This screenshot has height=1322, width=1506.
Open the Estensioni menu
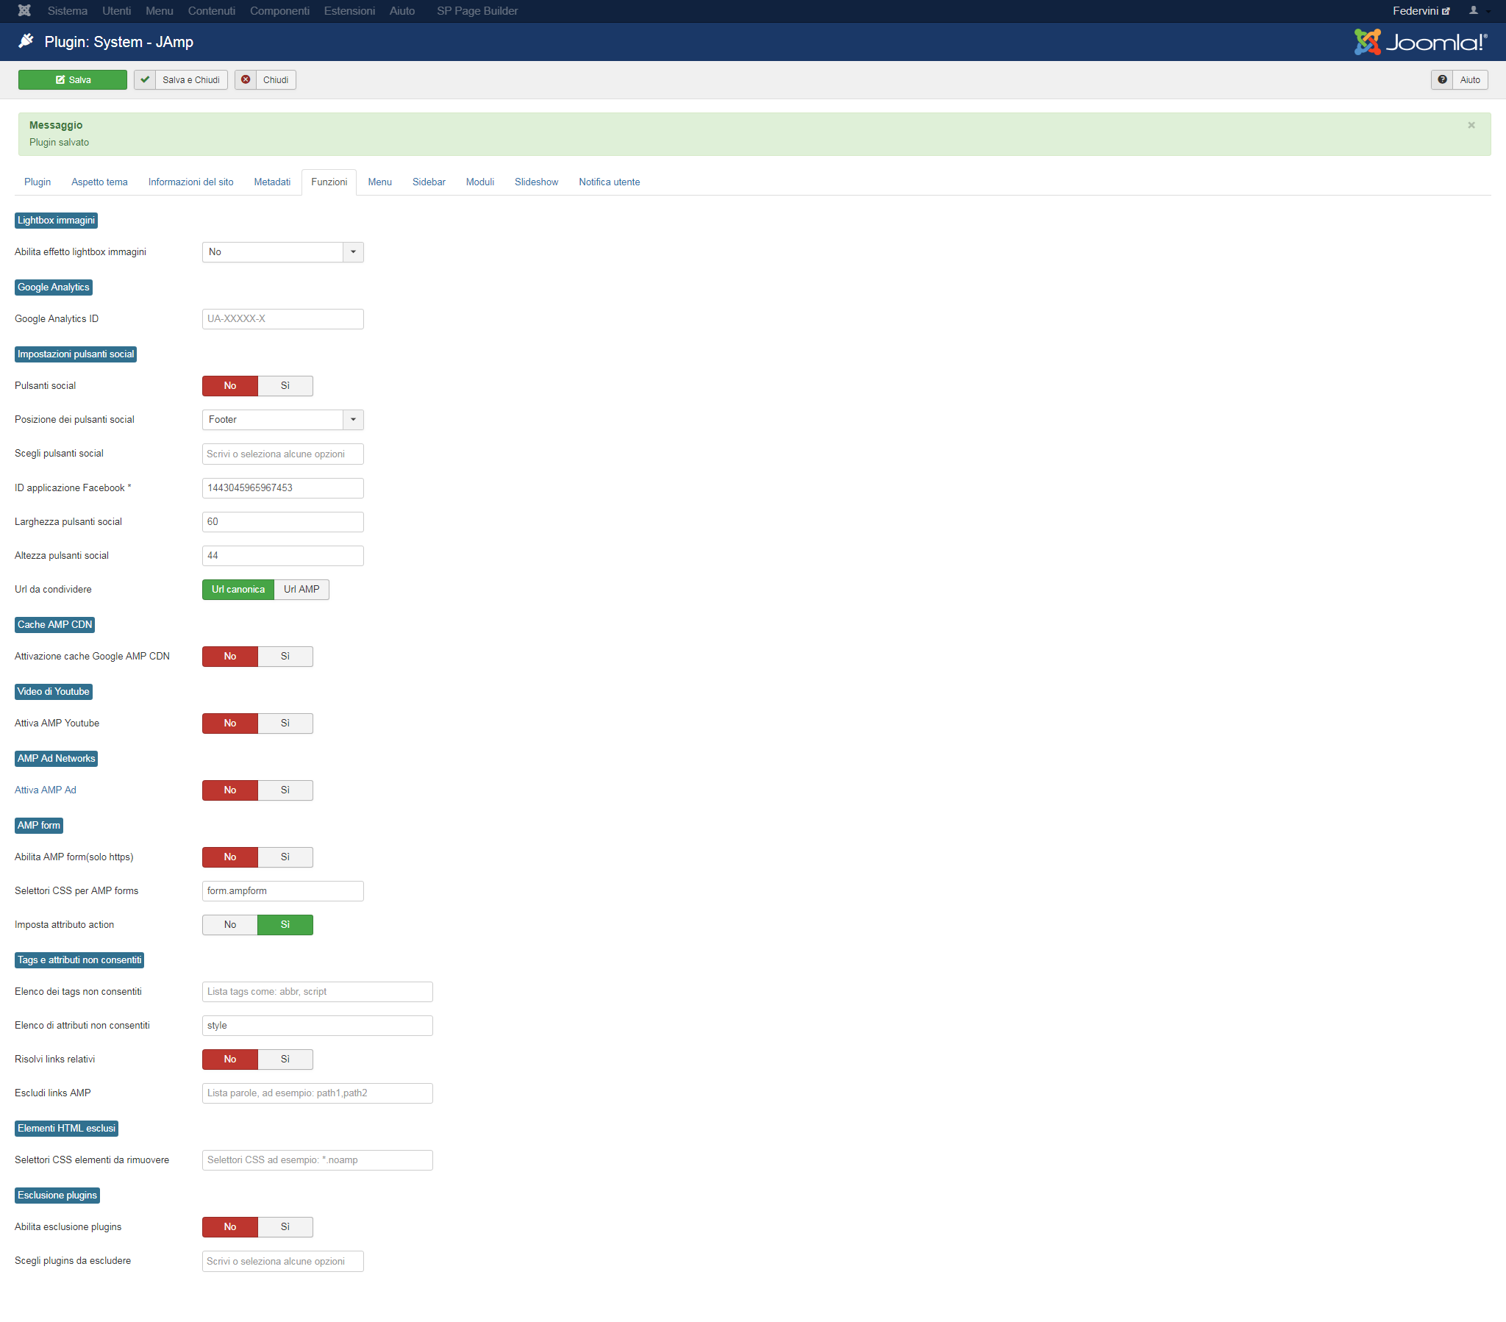[x=349, y=10]
